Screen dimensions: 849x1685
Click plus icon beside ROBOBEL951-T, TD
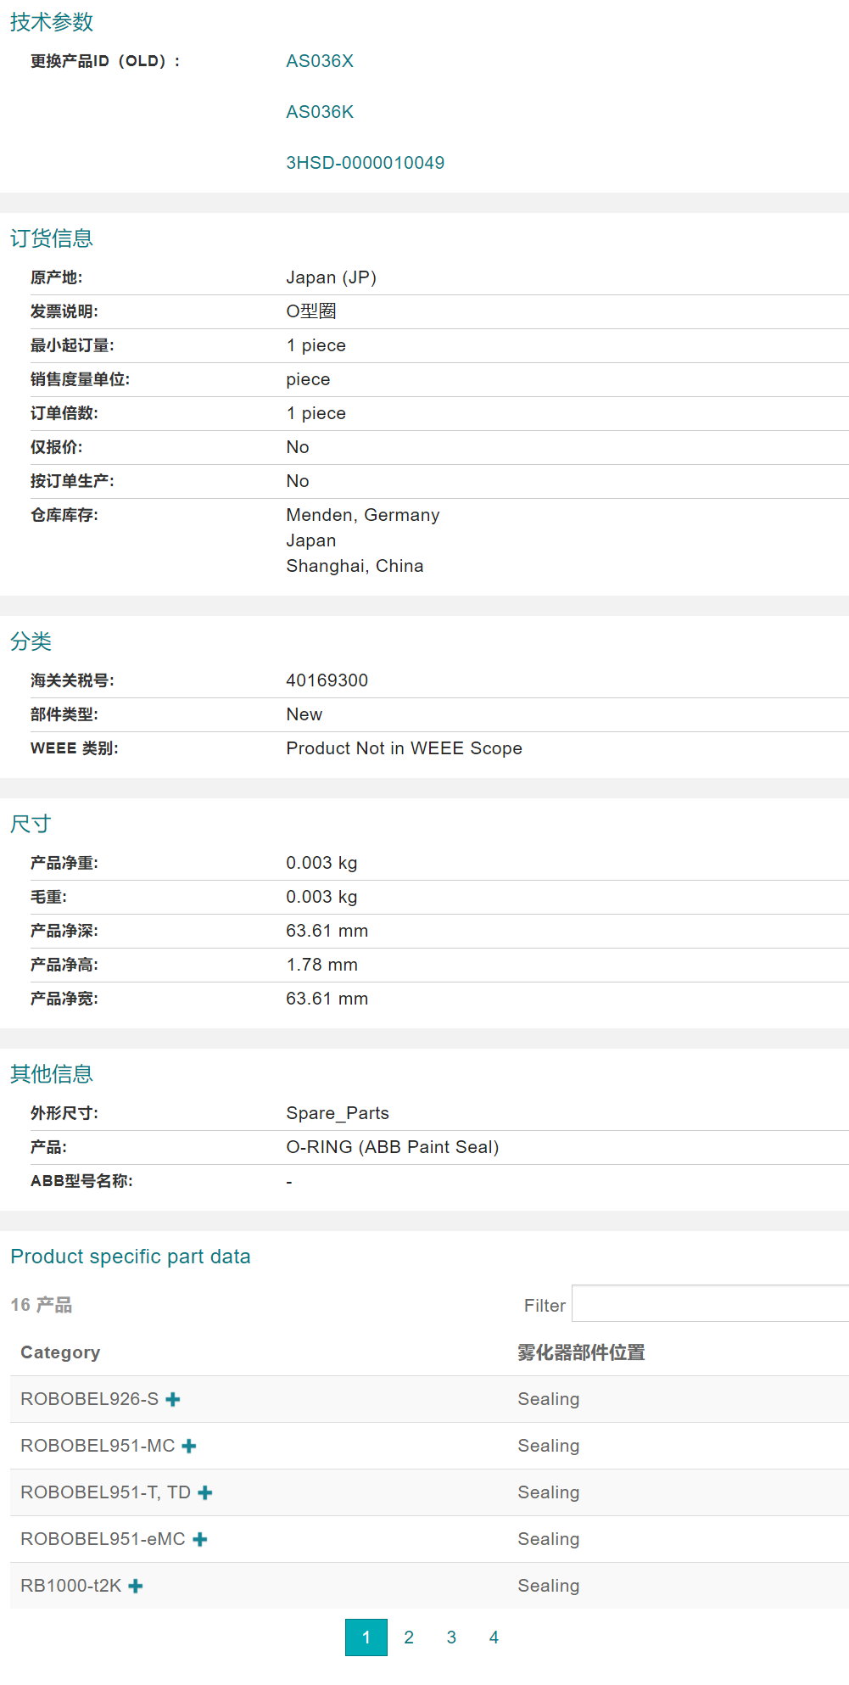coord(205,1492)
